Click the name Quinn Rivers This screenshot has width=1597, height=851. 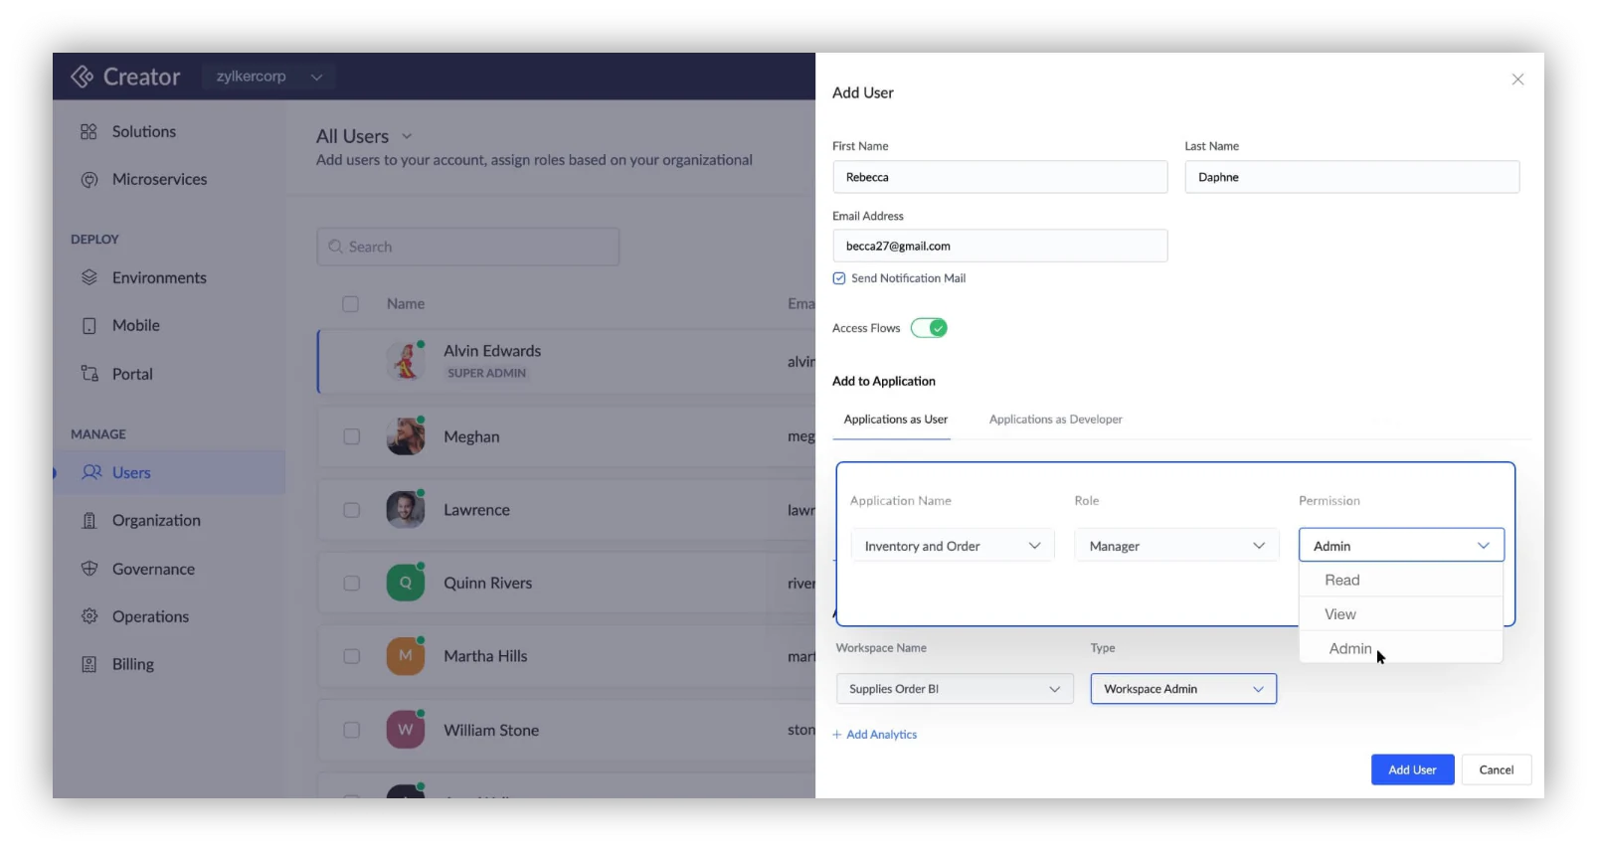click(487, 584)
